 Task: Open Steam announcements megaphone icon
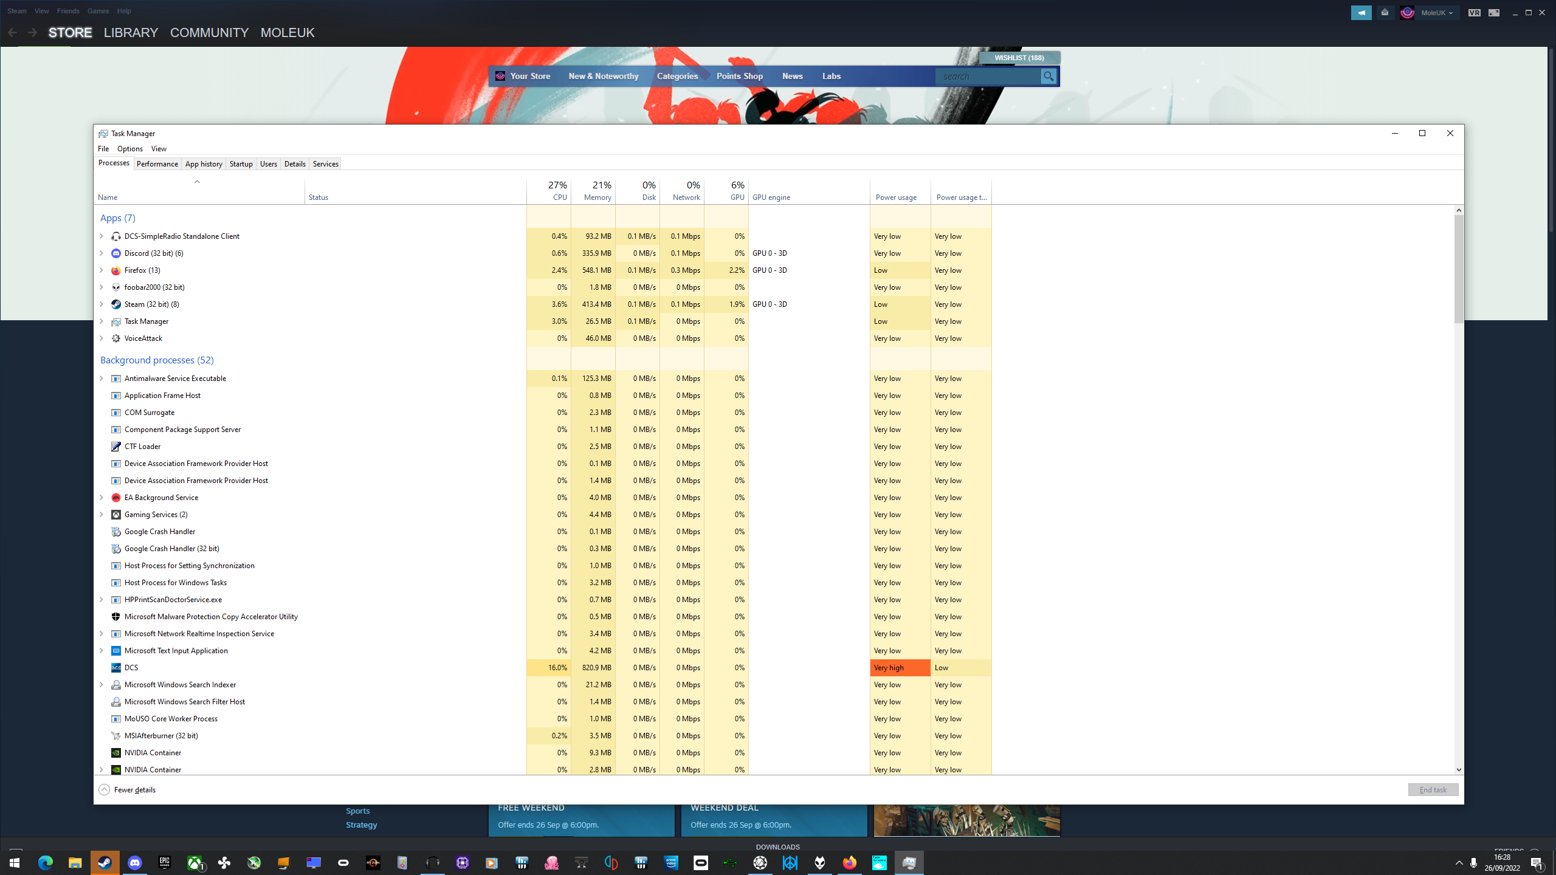tap(1361, 13)
